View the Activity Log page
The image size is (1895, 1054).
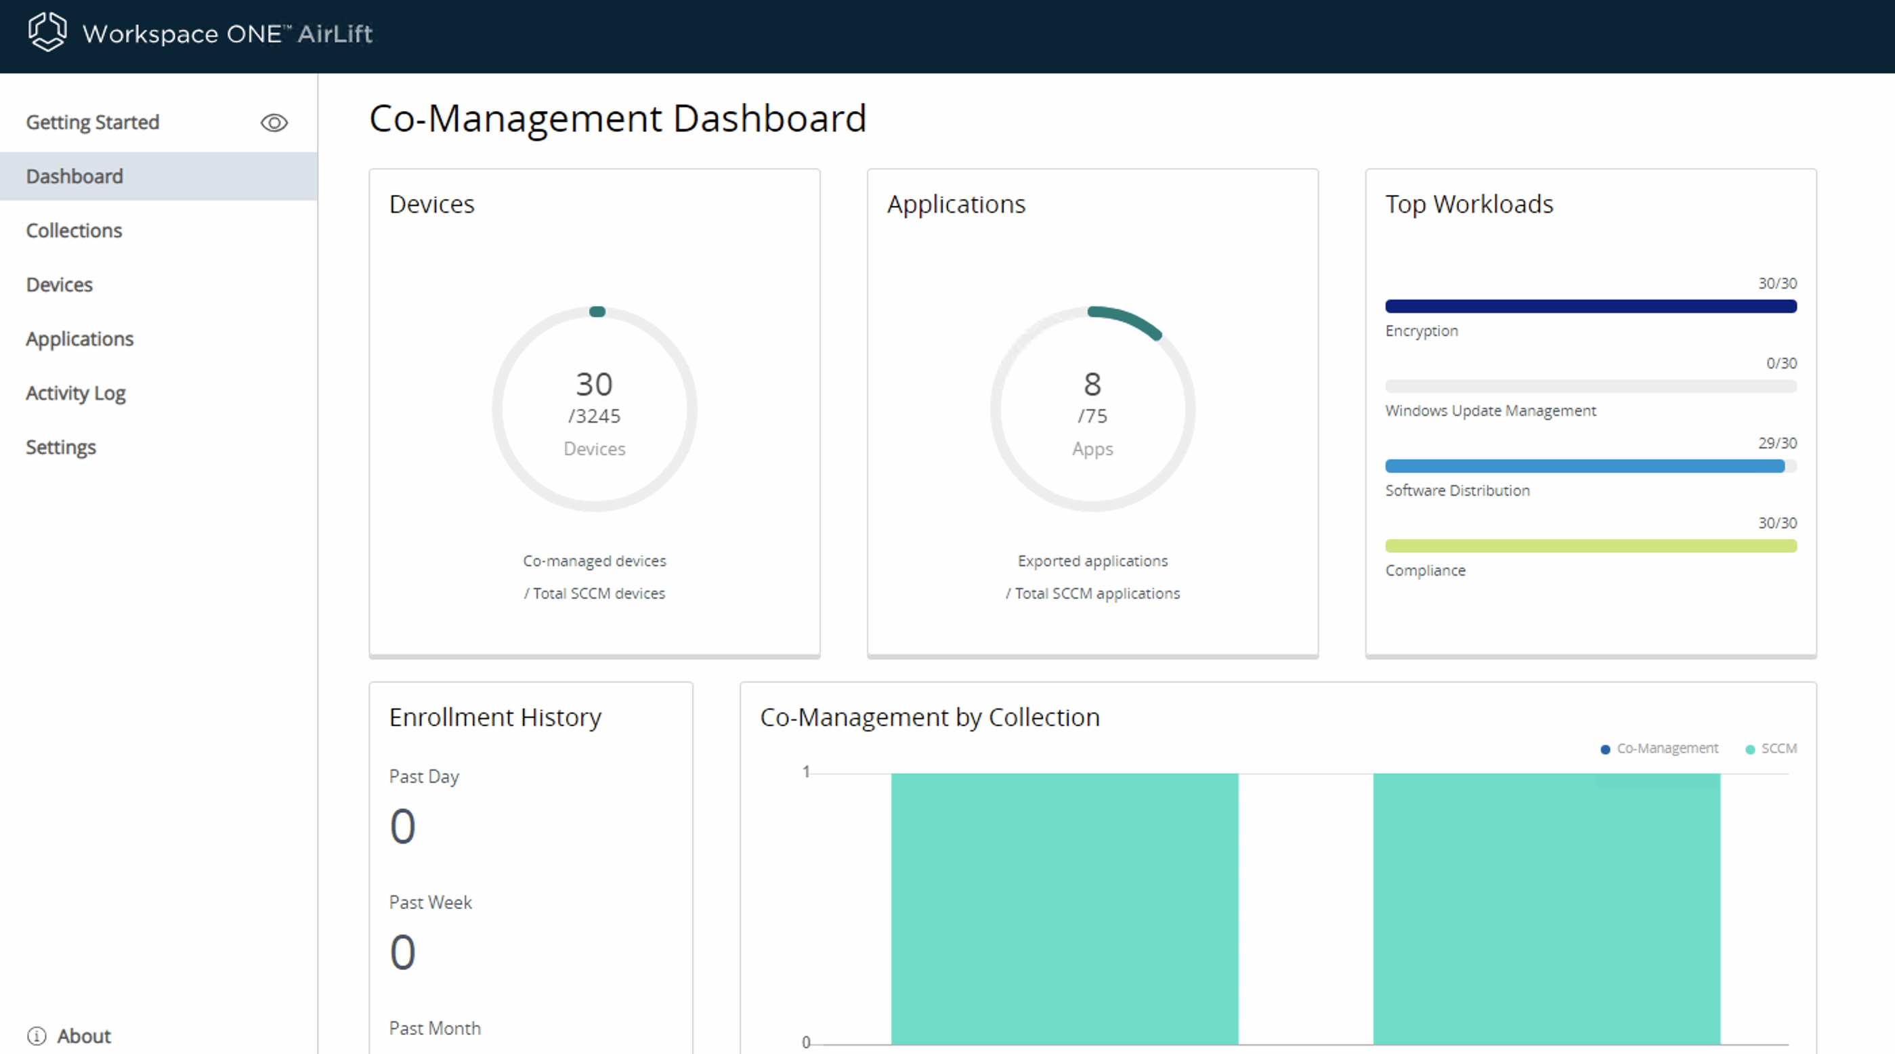point(76,394)
